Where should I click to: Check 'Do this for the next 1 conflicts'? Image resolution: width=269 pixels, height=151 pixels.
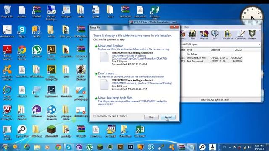click(95, 116)
